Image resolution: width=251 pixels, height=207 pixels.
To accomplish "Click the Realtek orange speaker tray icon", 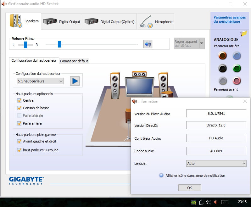I will (x=215, y=202).
